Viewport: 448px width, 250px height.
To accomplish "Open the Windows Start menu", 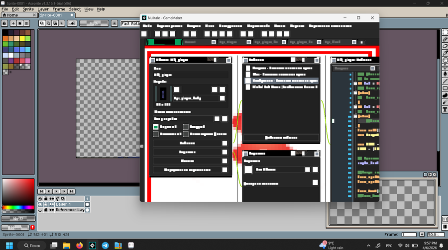I will tap(9, 246).
